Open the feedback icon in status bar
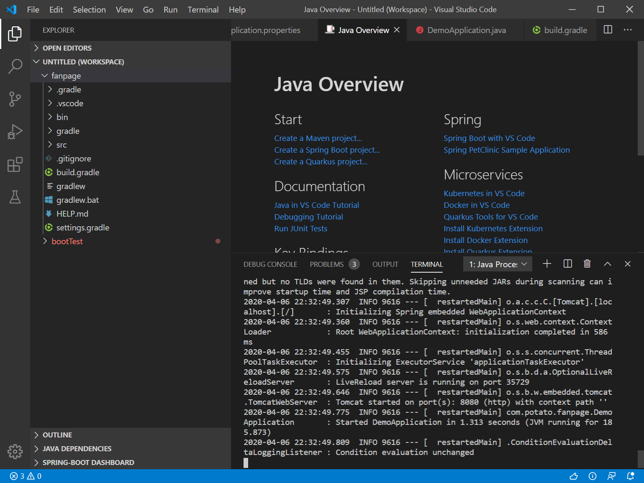This screenshot has height=483, width=644. tap(612, 476)
